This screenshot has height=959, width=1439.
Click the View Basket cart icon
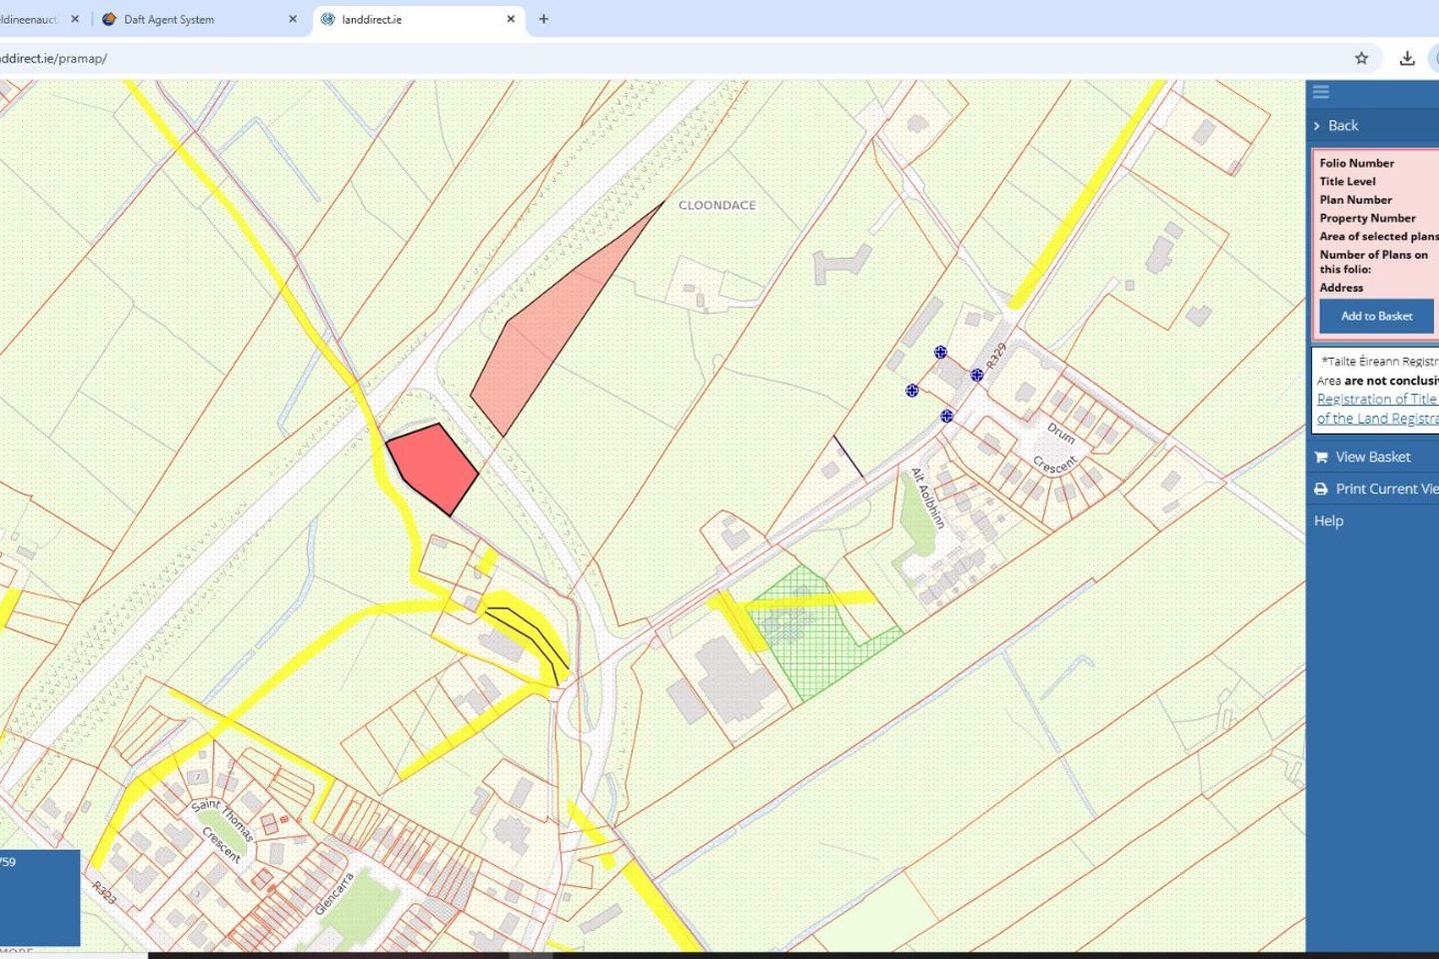[1321, 458]
